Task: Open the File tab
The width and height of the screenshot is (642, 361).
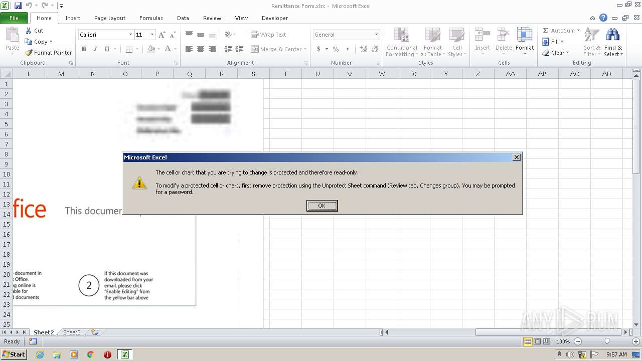Action: click(x=14, y=18)
